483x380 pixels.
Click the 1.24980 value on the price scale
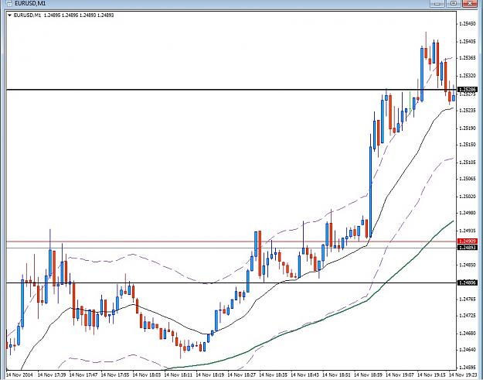[x=468, y=213]
